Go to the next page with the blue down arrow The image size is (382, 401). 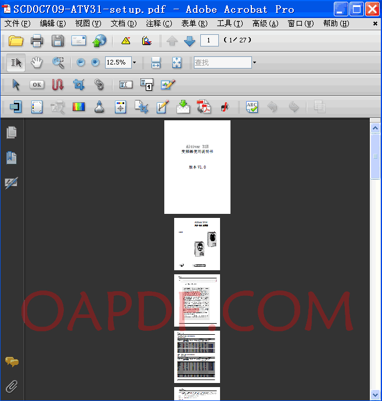189,41
